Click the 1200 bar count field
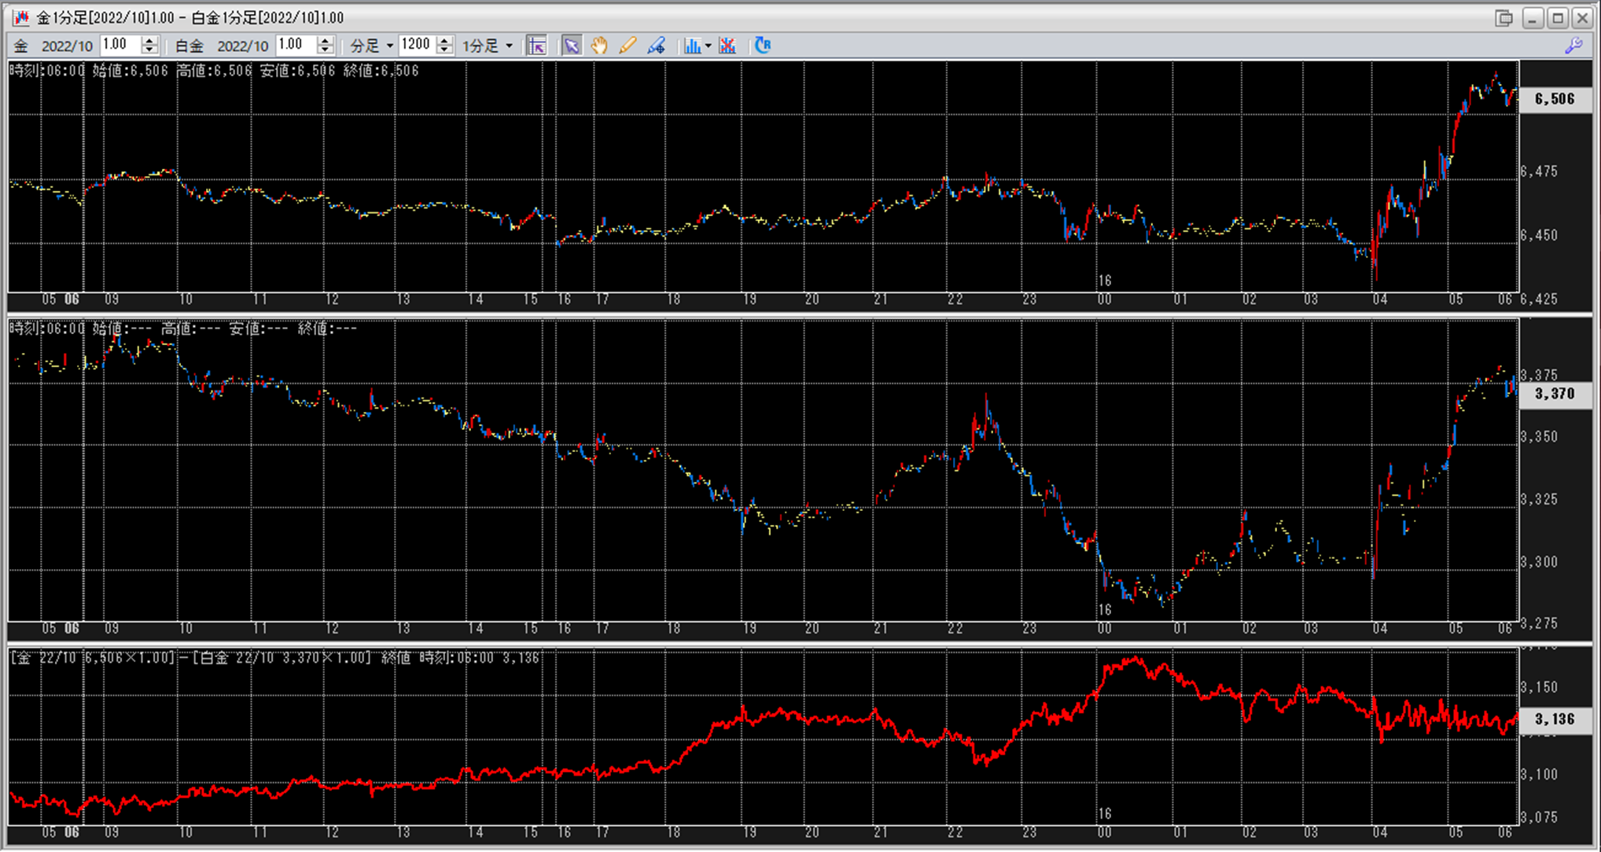Viewport: 1601px width, 852px height. (416, 46)
